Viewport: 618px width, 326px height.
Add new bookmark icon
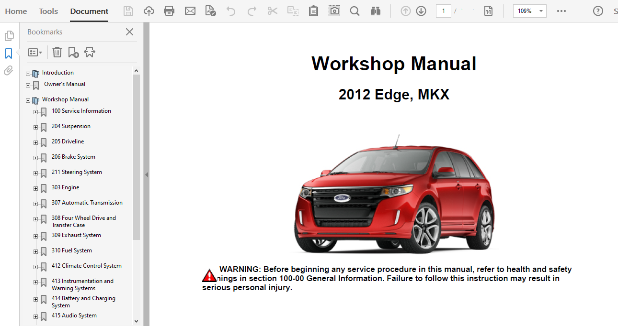pos(73,52)
